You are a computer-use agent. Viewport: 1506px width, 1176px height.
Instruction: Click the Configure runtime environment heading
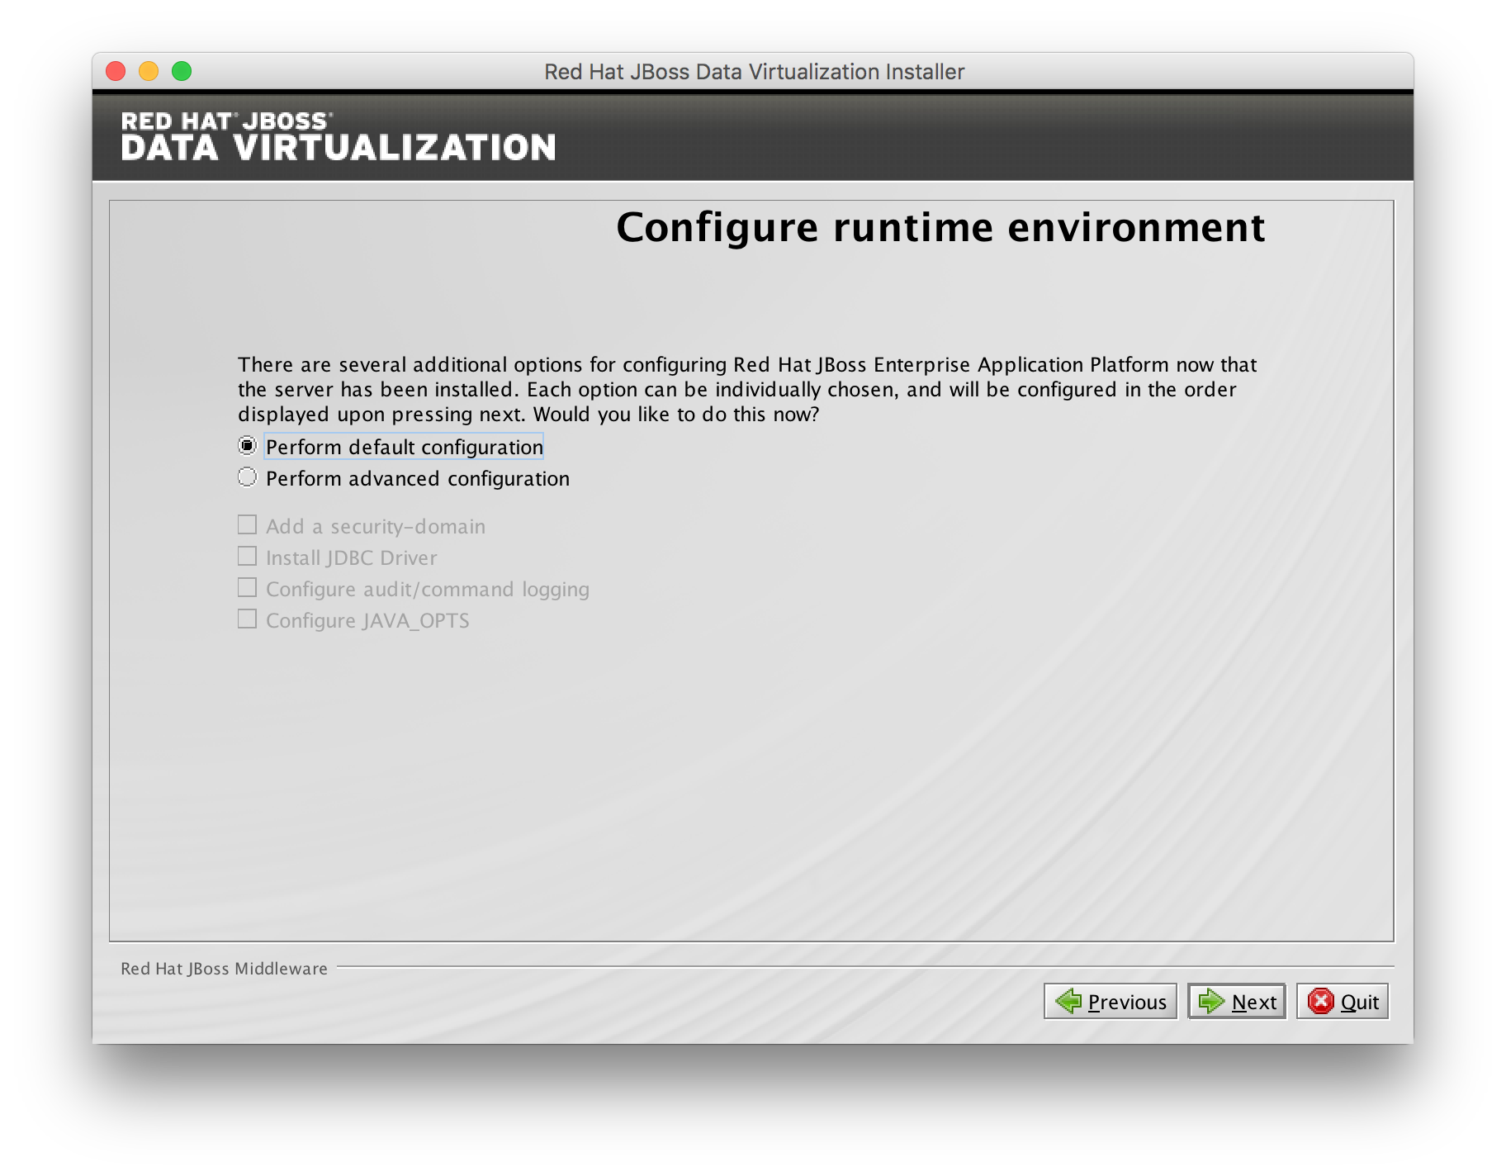[x=941, y=227]
